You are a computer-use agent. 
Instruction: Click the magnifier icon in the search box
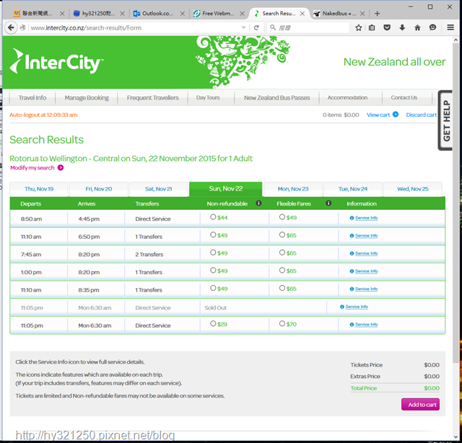tap(273, 27)
